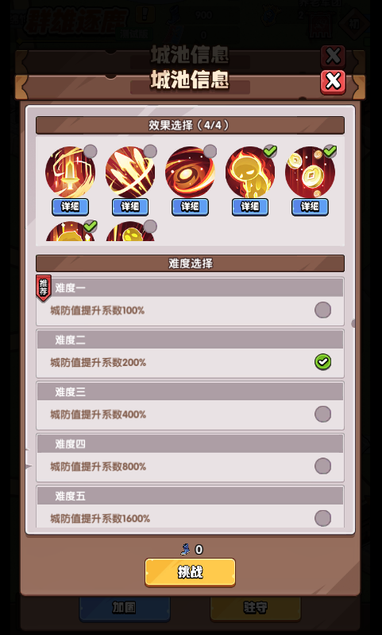Image resolution: width=382 pixels, height=635 pixels.
Task: Click the yellow 挑战 button
Action: click(190, 572)
